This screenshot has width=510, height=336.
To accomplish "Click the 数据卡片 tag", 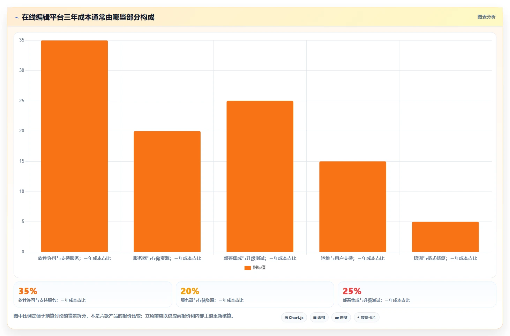I will pyautogui.click(x=367, y=318).
